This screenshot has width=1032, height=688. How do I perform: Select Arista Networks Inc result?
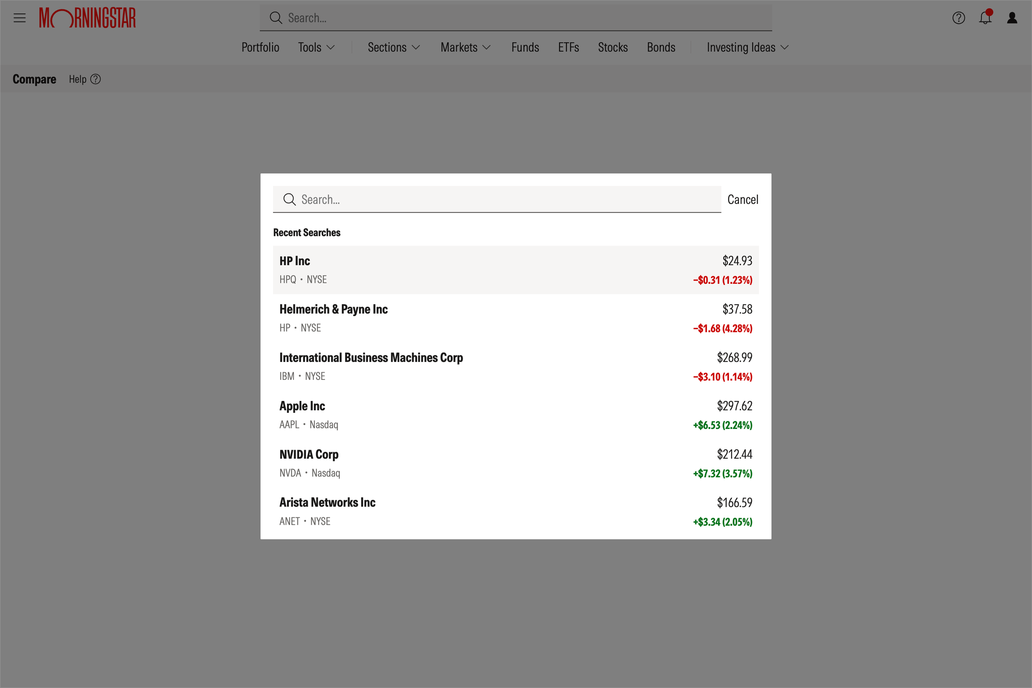(516, 511)
